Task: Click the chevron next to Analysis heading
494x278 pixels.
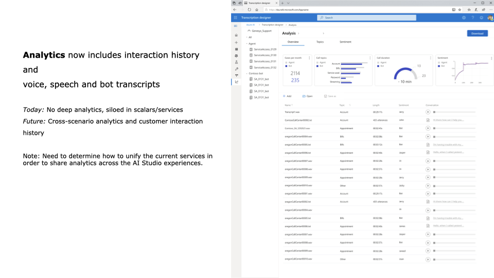Action: point(298,33)
